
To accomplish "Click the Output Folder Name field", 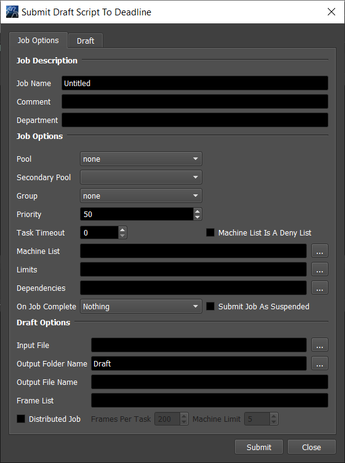I will pyautogui.click(x=199, y=363).
